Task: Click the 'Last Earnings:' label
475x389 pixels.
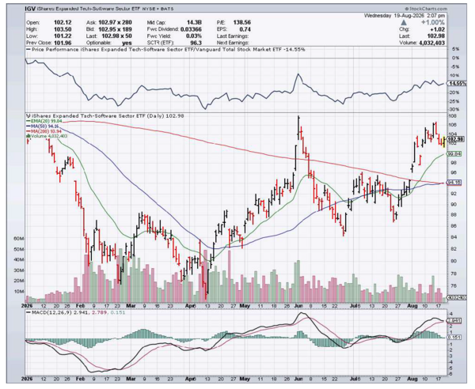Action: pyautogui.click(x=232, y=36)
